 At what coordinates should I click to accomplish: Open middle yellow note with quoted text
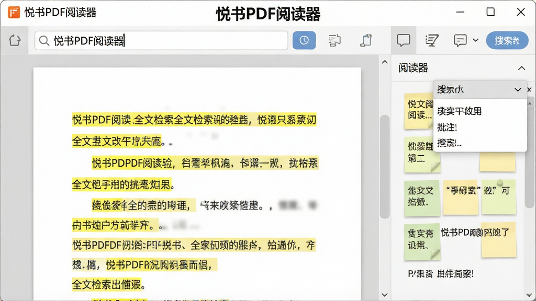point(461,197)
